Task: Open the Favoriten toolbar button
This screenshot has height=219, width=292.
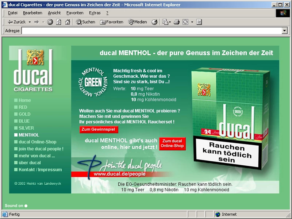Action: pyautogui.click(x=112, y=22)
